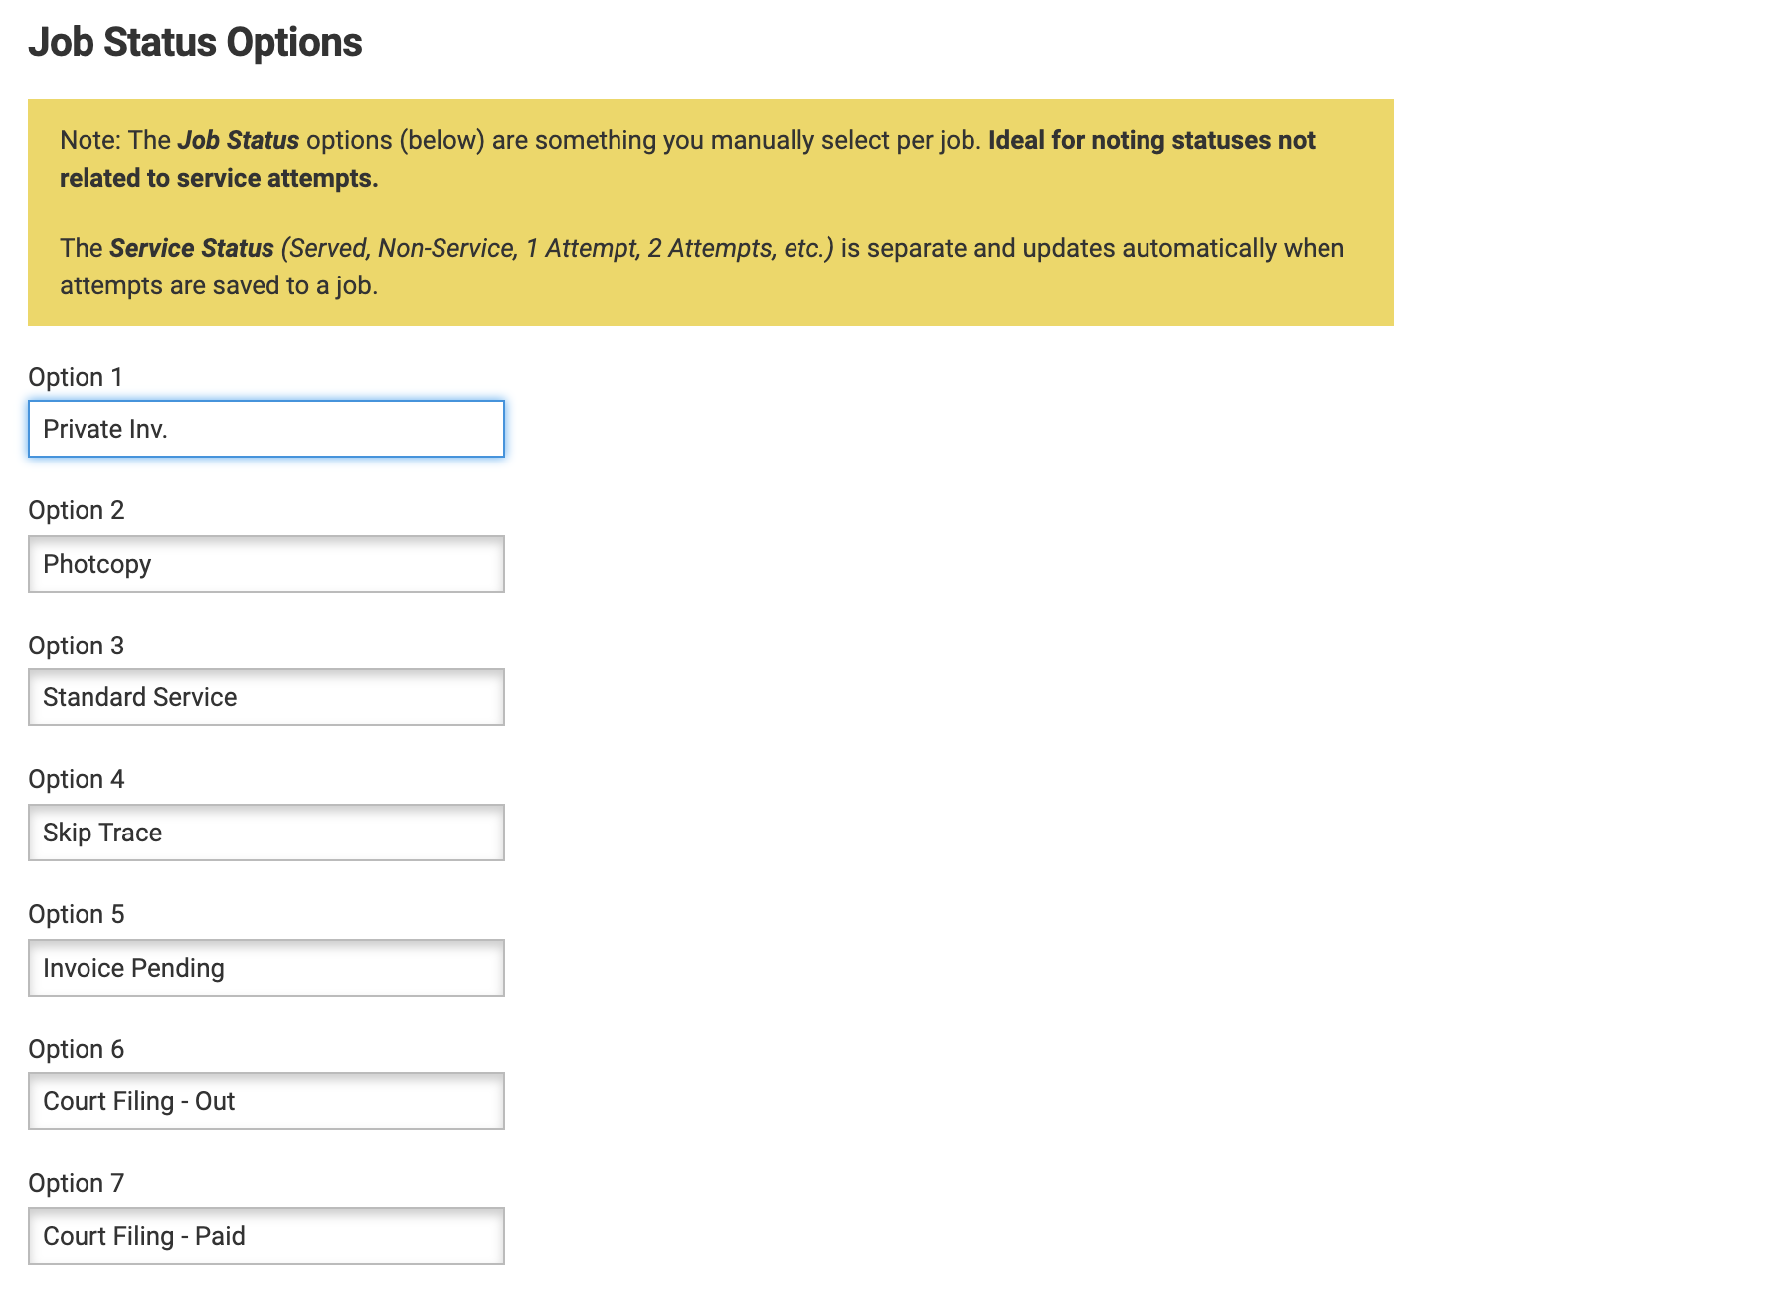Click the Option 6 label
The height and width of the screenshot is (1297, 1766).
pos(76,1049)
